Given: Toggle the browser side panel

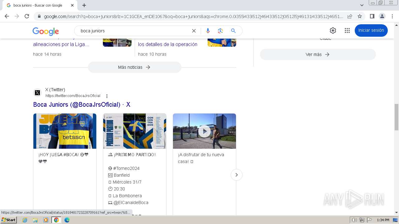Looking at the screenshot, I should click(372, 16).
